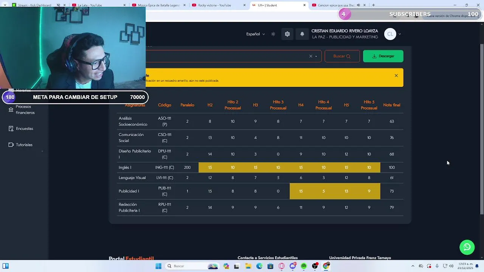Mute the Cancion epica tab audio icon
The width and height of the screenshot is (484, 272).
358,5
